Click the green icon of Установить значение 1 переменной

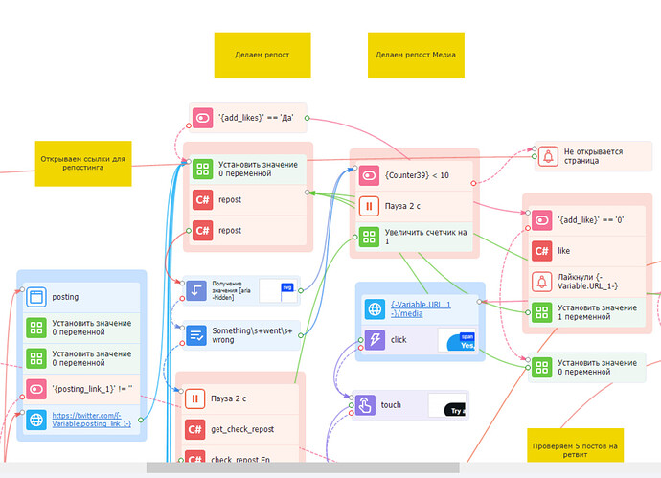[x=541, y=312]
